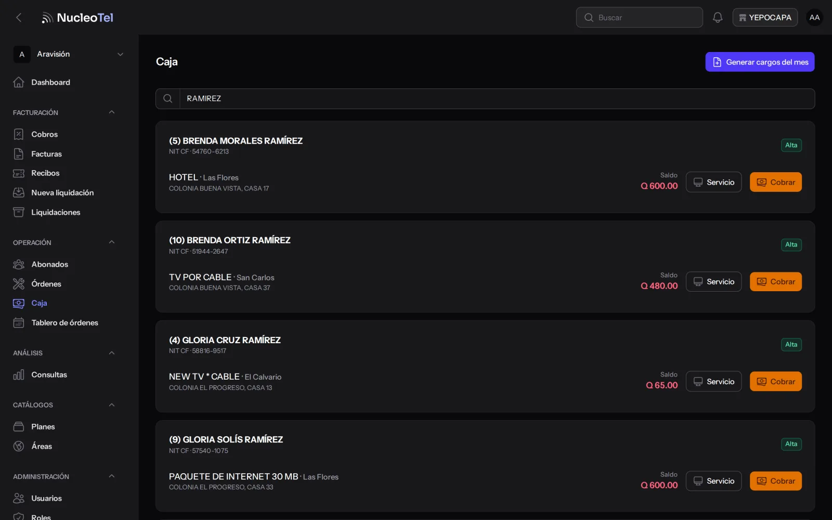
Task: Click the Planes card icon
Action: (x=19, y=427)
